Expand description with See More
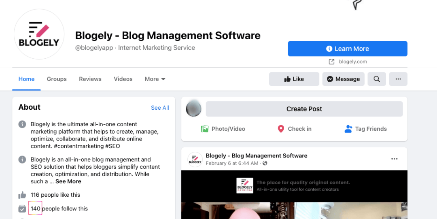The image size is (437, 219). pyautogui.click(x=68, y=181)
